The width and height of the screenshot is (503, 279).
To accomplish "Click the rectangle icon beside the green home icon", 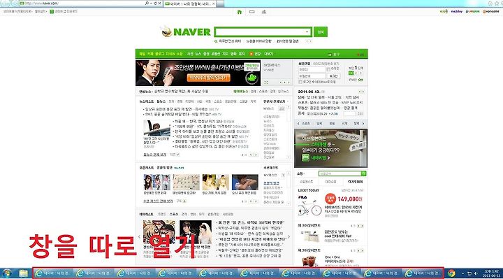I will coord(251,12).
